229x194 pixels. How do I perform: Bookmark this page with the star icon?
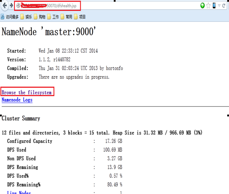[208, 5]
